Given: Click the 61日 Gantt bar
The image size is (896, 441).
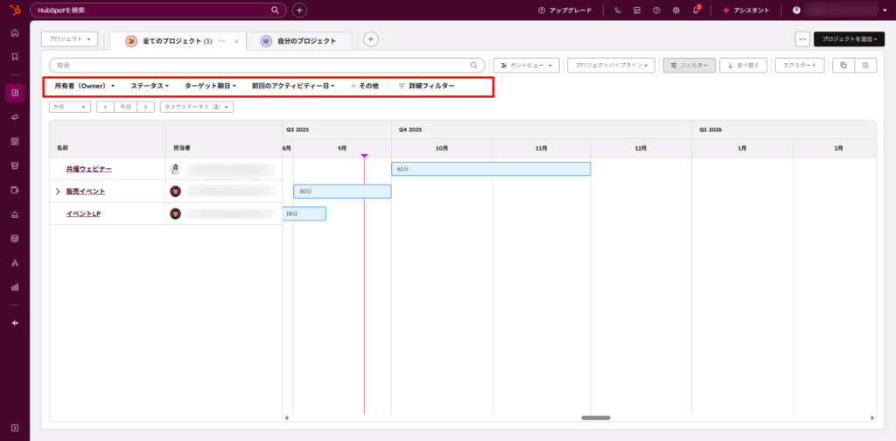Looking at the screenshot, I should (491, 169).
